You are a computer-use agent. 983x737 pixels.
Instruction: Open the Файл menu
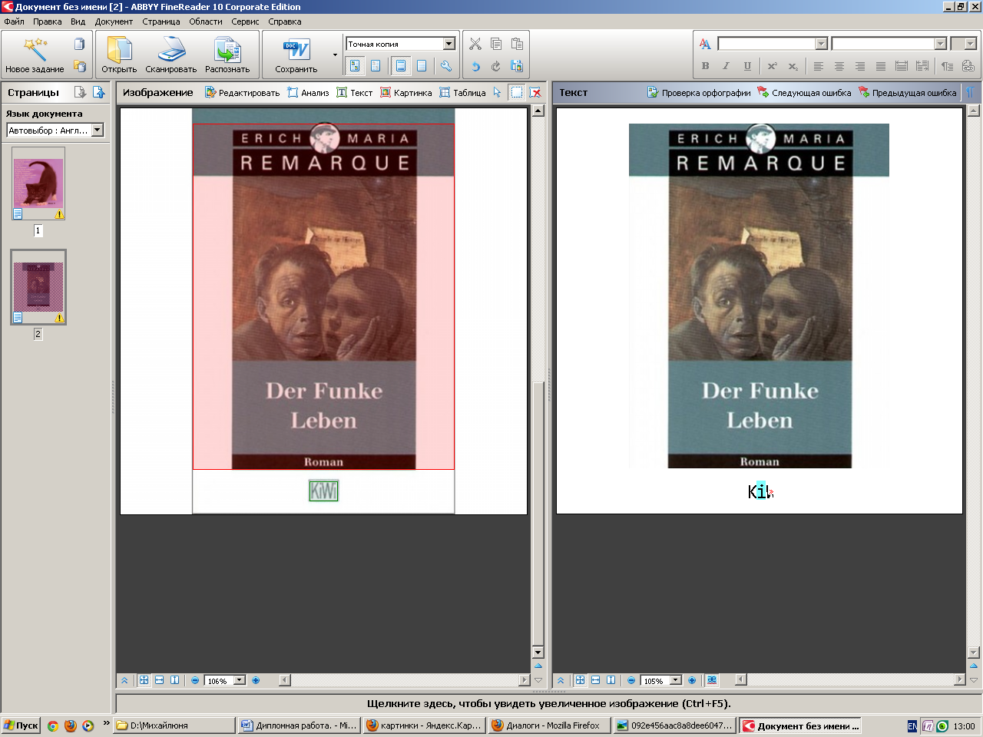14,21
